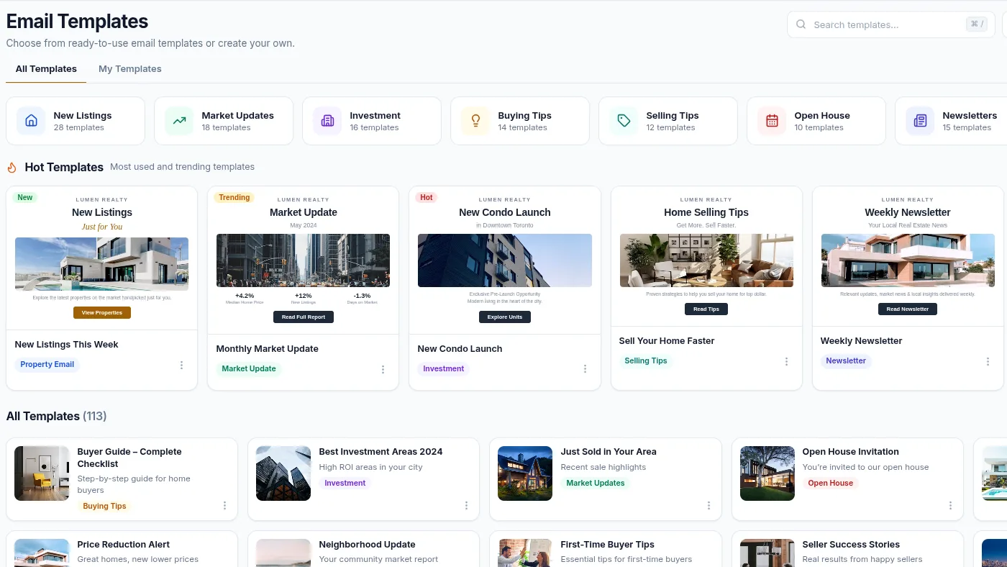The height and width of the screenshot is (567, 1007).
Task: Open the Price Reduction Alert template
Action: (122, 549)
